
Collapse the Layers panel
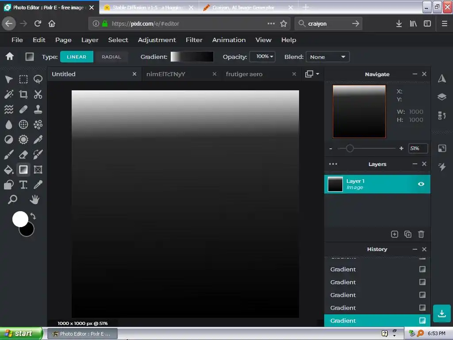point(415,164)
